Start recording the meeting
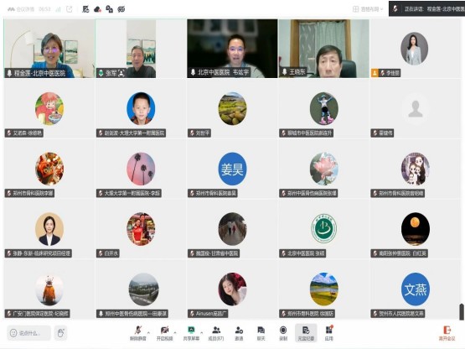The width and height of the screenshot is (465, 349). click(283, 333)
